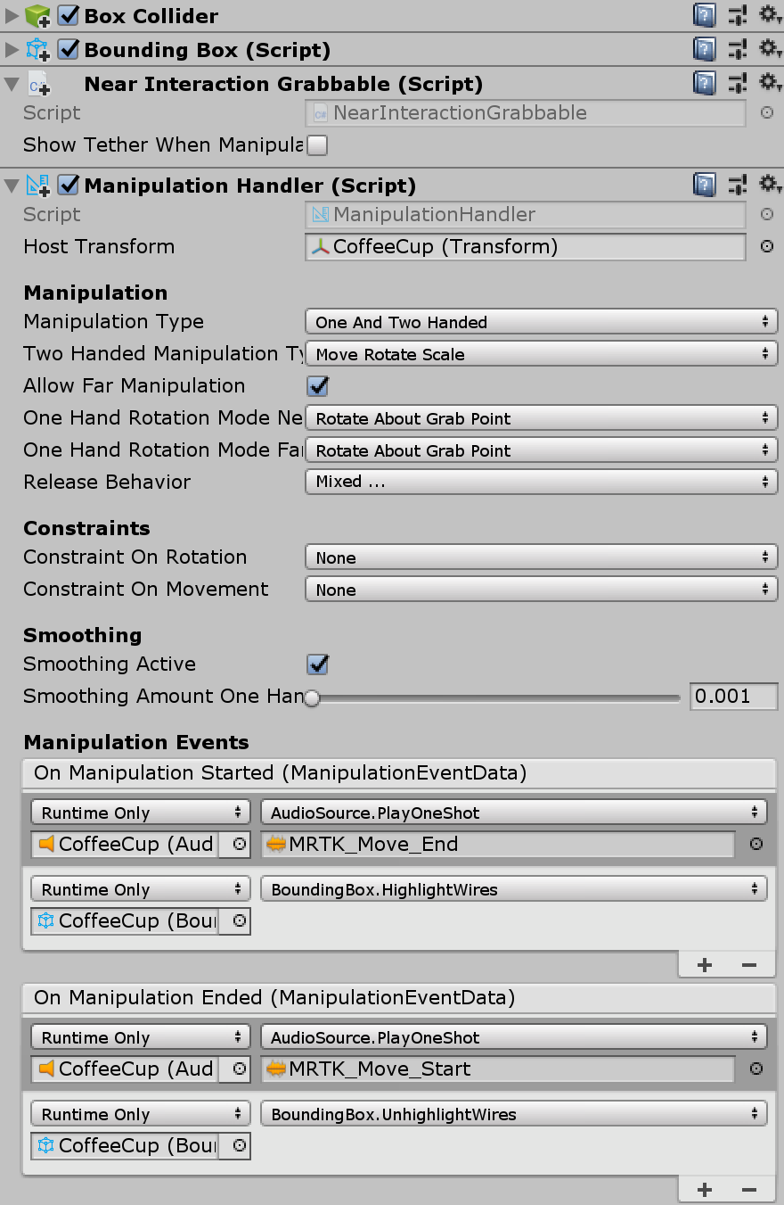Open the presets icon for Bounding Box
This screenshot has height=1205, width=784.
pos(737,49)
